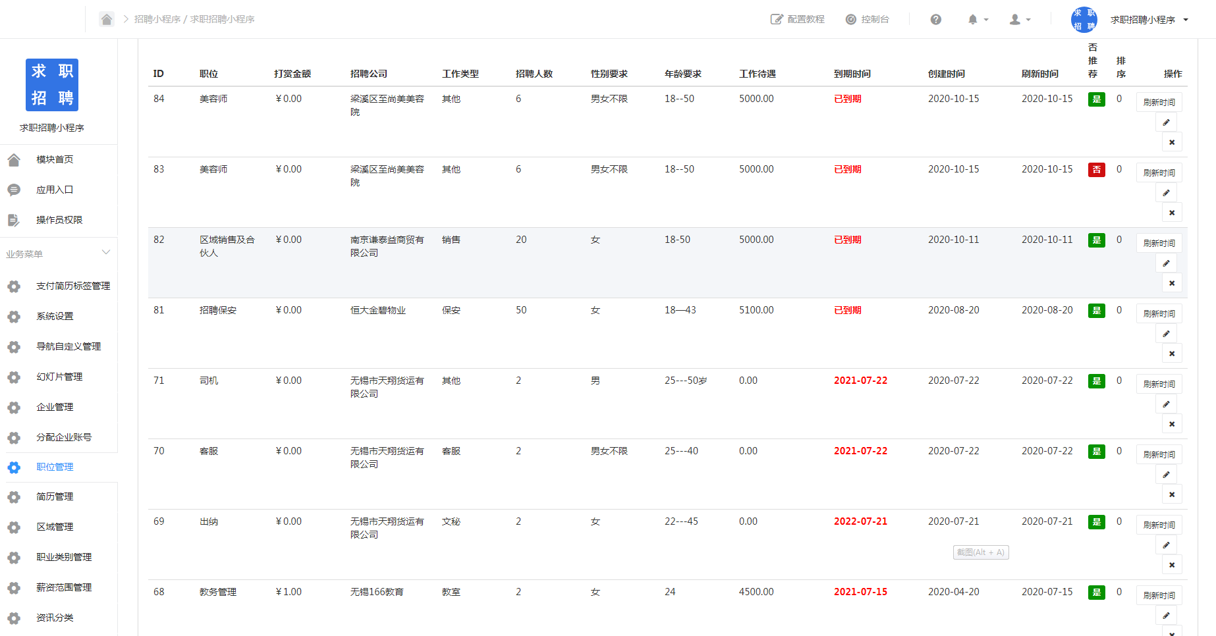Edit job ID 83 with pencil icon

[x=1166, y=193]
